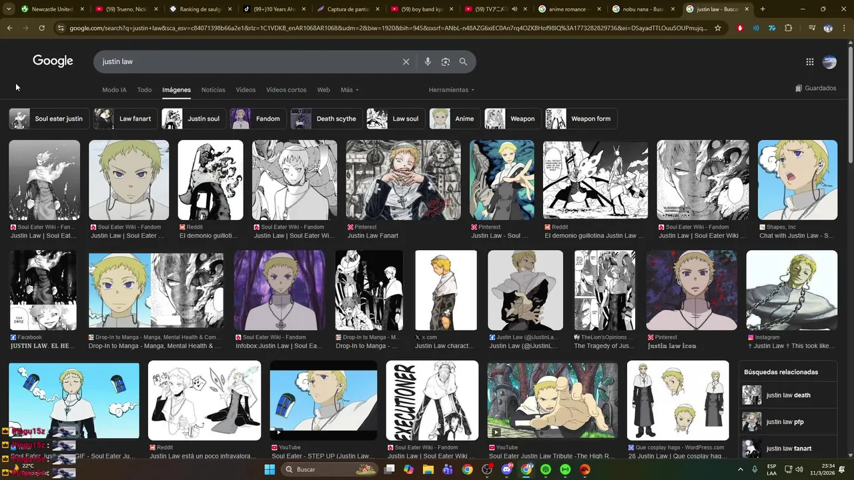Screen dimensions: 854x480
Task: Switch to the Videos cortos tab
Action: point(286,90)
